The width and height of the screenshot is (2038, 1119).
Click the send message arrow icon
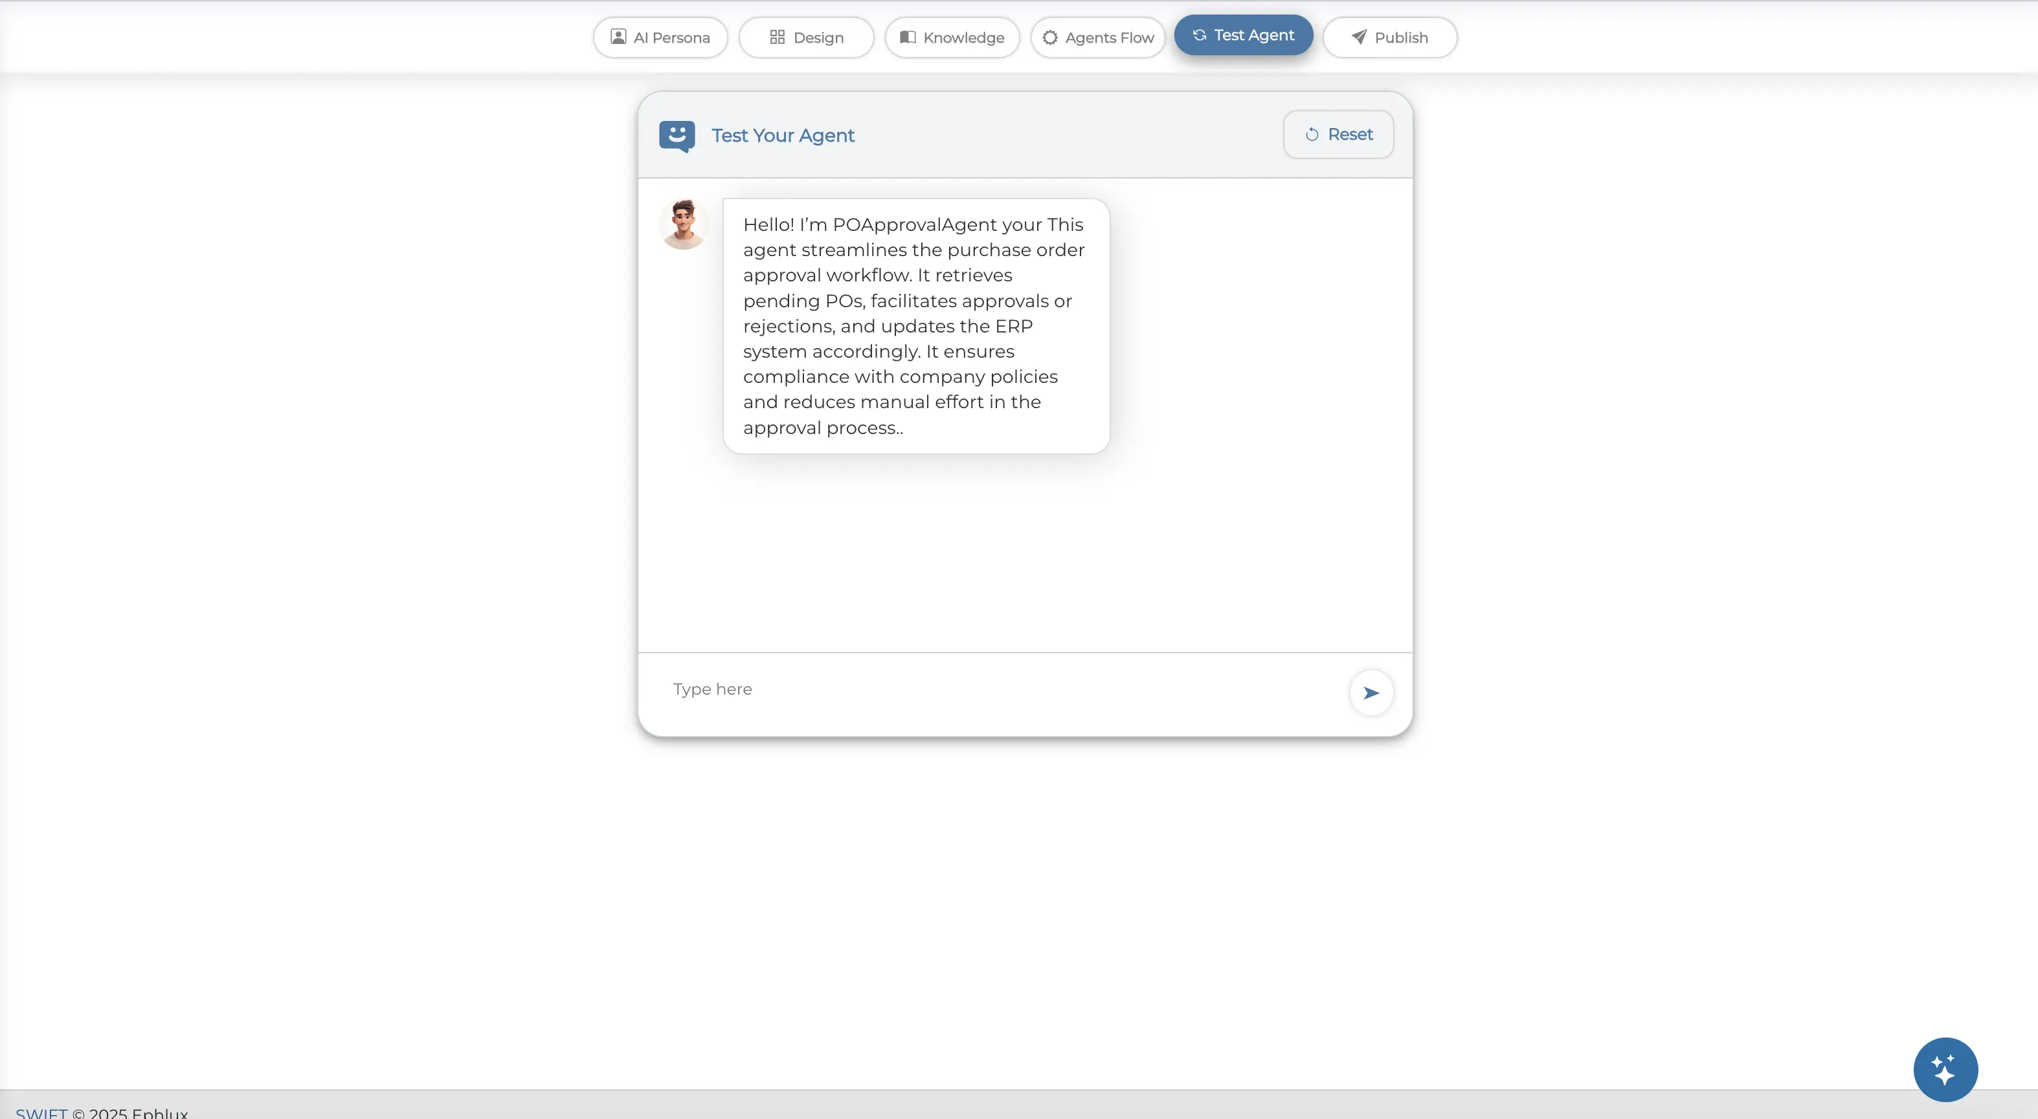(1371, 692)
